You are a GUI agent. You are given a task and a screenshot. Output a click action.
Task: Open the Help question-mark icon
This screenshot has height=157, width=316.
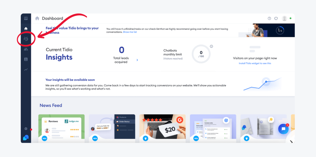click(269, 18)
